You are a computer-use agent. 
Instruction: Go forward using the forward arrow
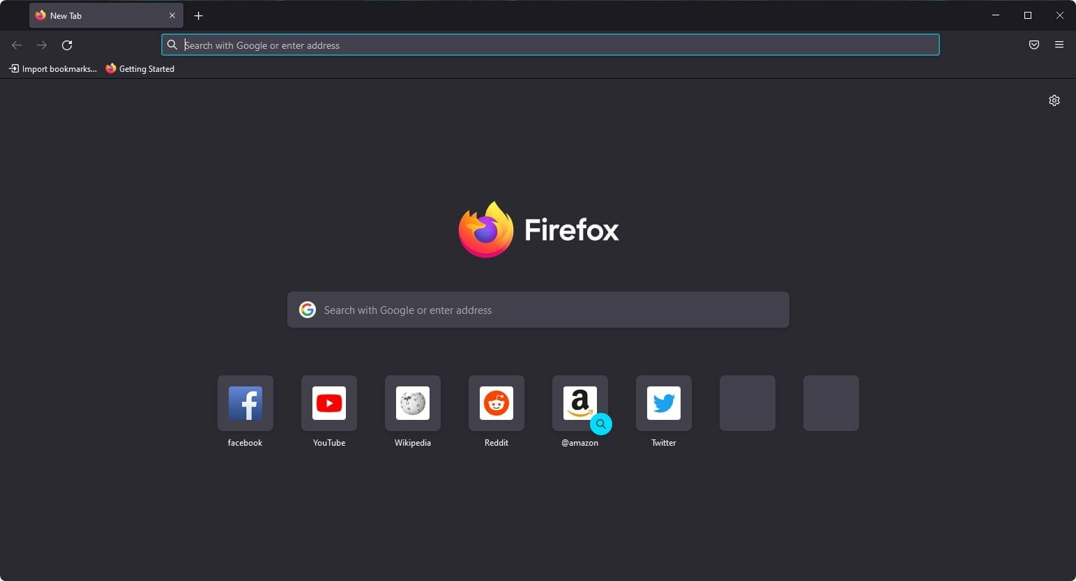click(x=42, y=45)
